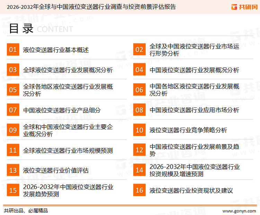Image resolution: width=260 pixels, height=215 pixels.
Task: Click the orange 02 number box
Action: (x=139, y=49)
